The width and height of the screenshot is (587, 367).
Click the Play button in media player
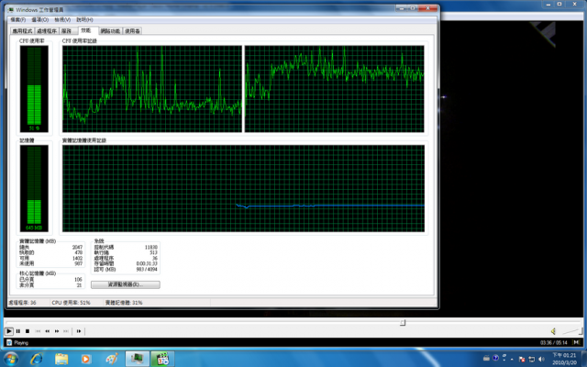(9, 331)
